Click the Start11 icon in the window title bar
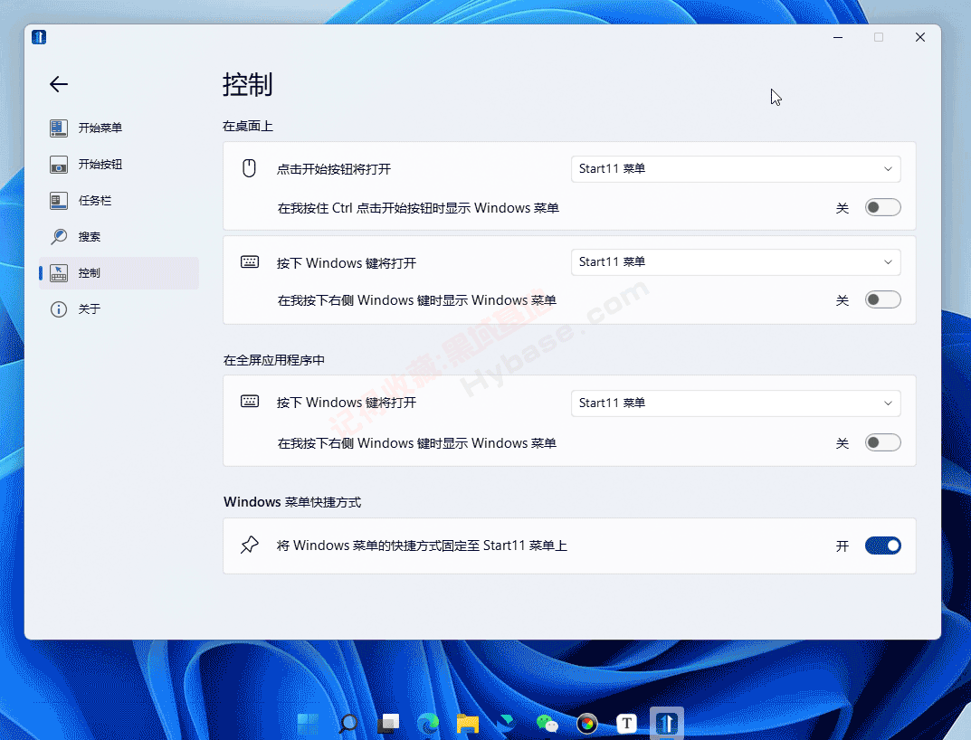Viewport: 971px width, 740px height. (x=38, y=36)
